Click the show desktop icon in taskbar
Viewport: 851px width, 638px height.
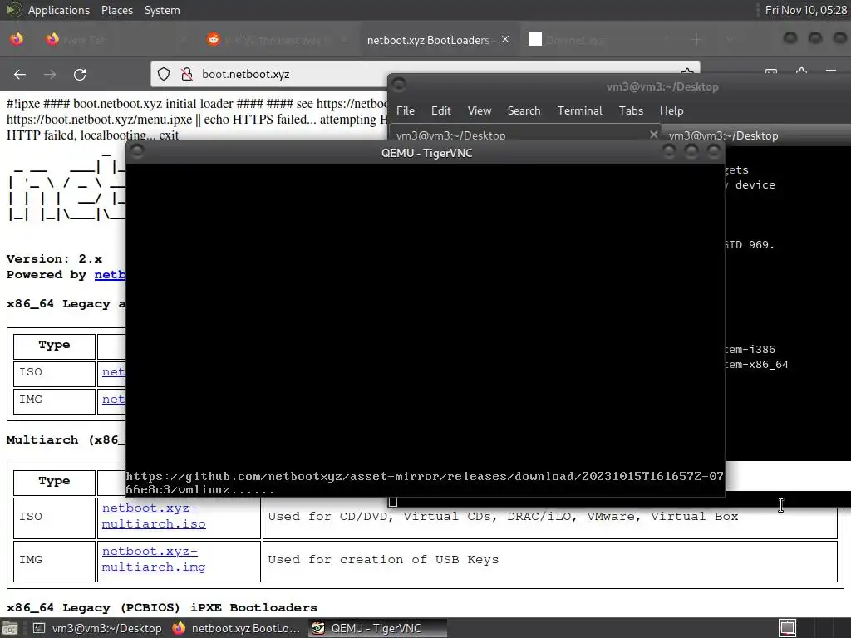tap(10, 628)
